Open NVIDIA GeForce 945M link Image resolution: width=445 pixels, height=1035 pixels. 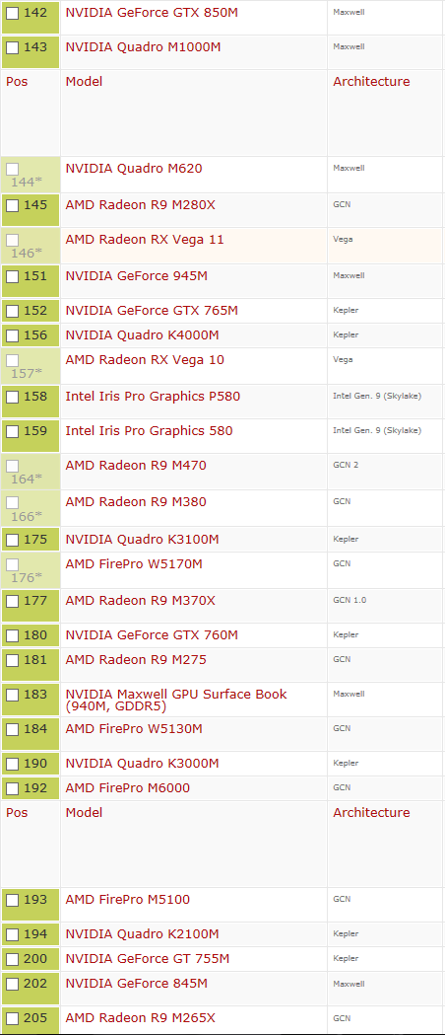coord(136,275)
